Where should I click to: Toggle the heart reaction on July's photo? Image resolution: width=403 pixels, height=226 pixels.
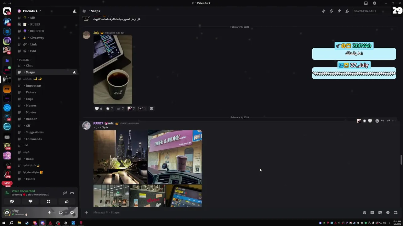(99, 109)
